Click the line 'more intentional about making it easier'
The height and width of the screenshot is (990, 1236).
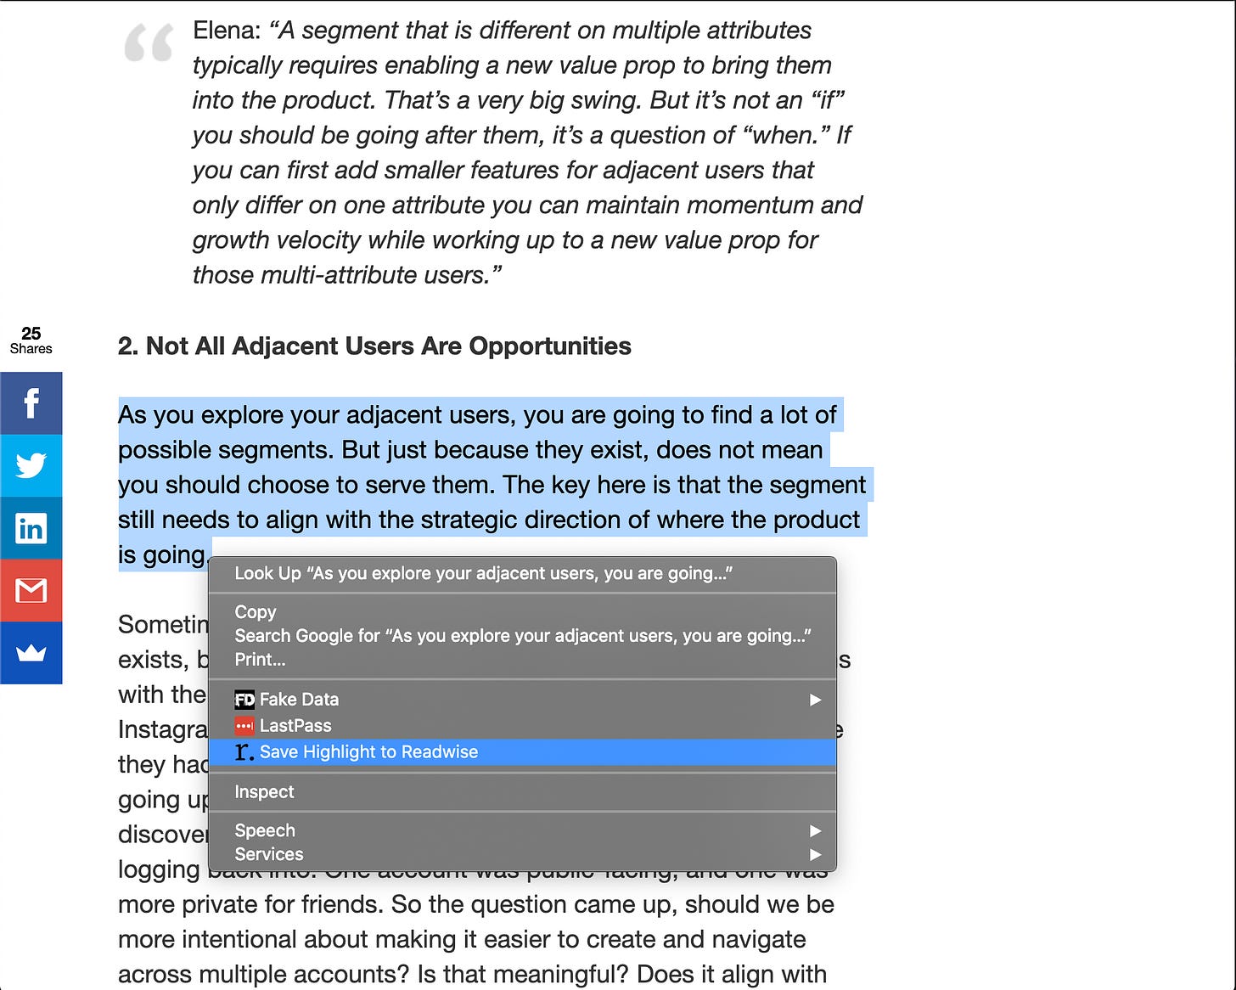(x=462, y=939)
